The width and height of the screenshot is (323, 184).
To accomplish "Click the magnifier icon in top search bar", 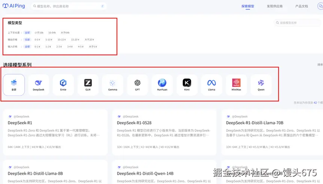I will (x=34, y=6).
